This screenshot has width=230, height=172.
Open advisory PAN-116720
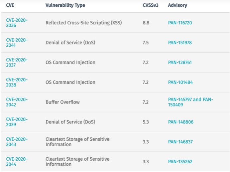tap(180, 23)
